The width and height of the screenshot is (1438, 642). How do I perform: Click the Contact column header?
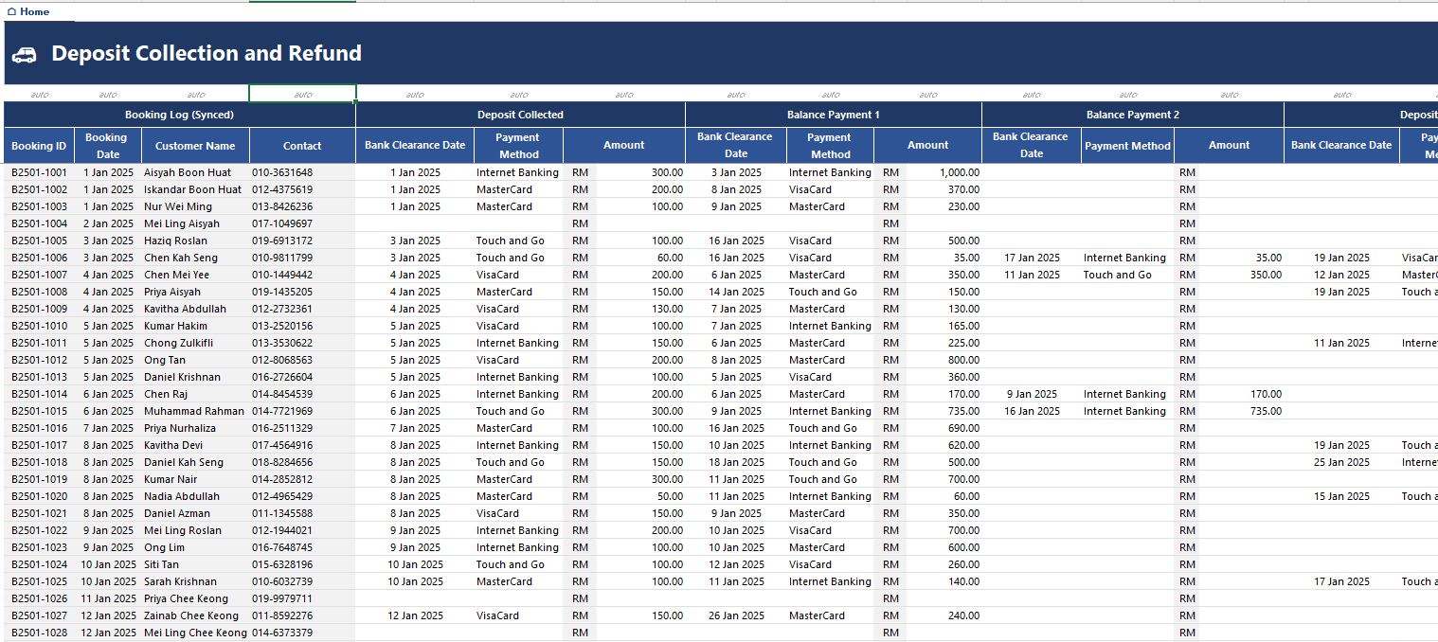click(302, 146)
